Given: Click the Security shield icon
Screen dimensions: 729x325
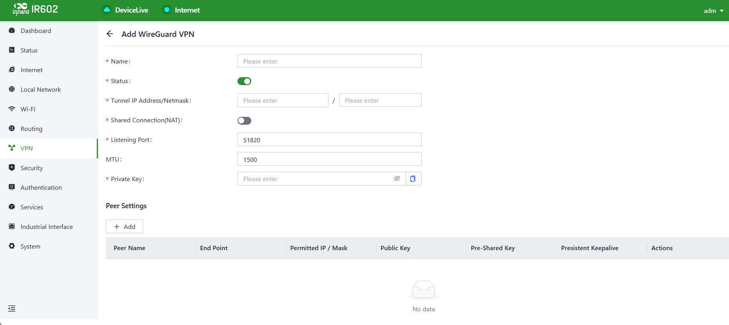Looking at the screenshot, I should point(12,168).
